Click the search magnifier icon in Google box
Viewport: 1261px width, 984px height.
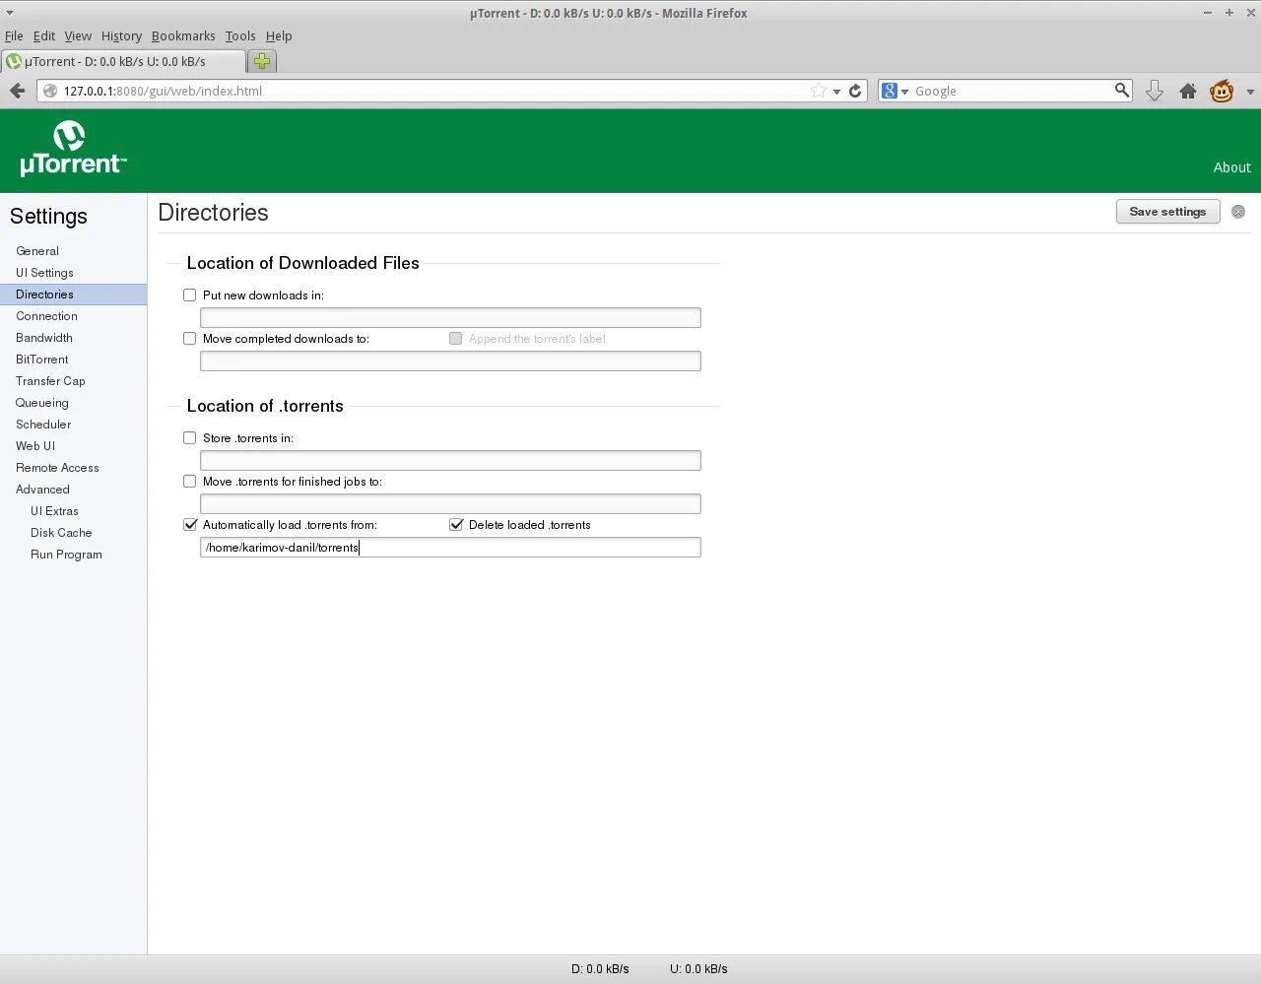(x=1121, y=90)
